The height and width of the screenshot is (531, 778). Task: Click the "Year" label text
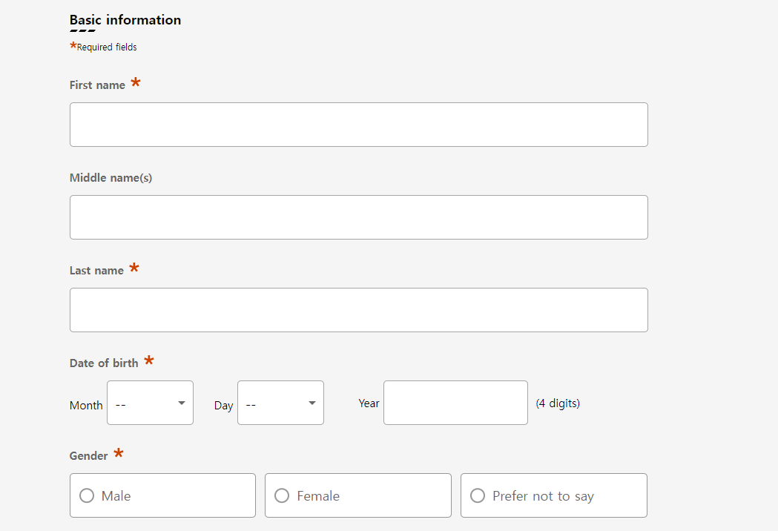[369, 403]
